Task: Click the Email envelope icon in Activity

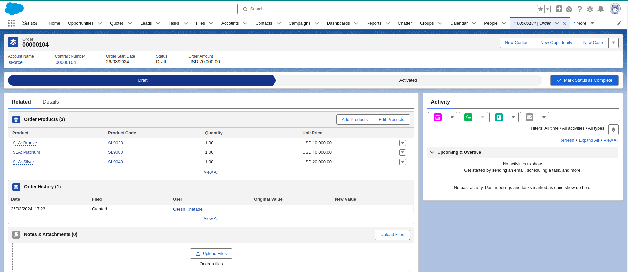Action: 530,117
